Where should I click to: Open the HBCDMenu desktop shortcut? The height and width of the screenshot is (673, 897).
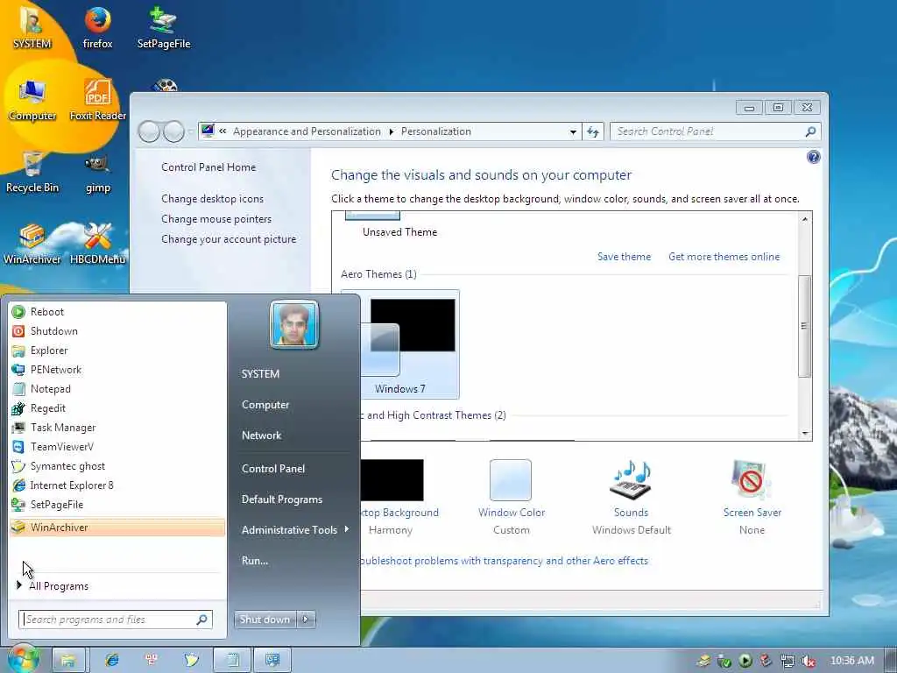tap(98, 244)
